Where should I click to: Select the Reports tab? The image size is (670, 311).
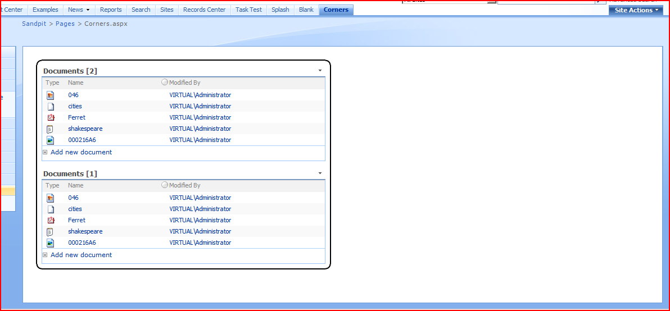coord(111,10)
